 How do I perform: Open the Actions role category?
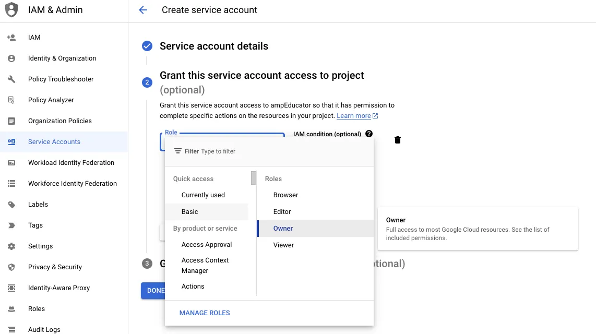207,287
